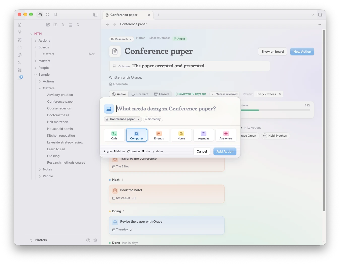Select the Conference paper tab

[x=128, y=15]
